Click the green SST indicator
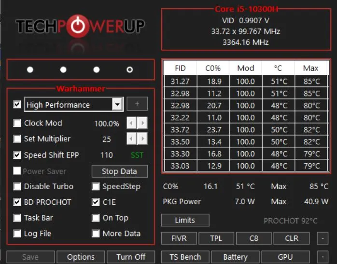 (137, 155)
